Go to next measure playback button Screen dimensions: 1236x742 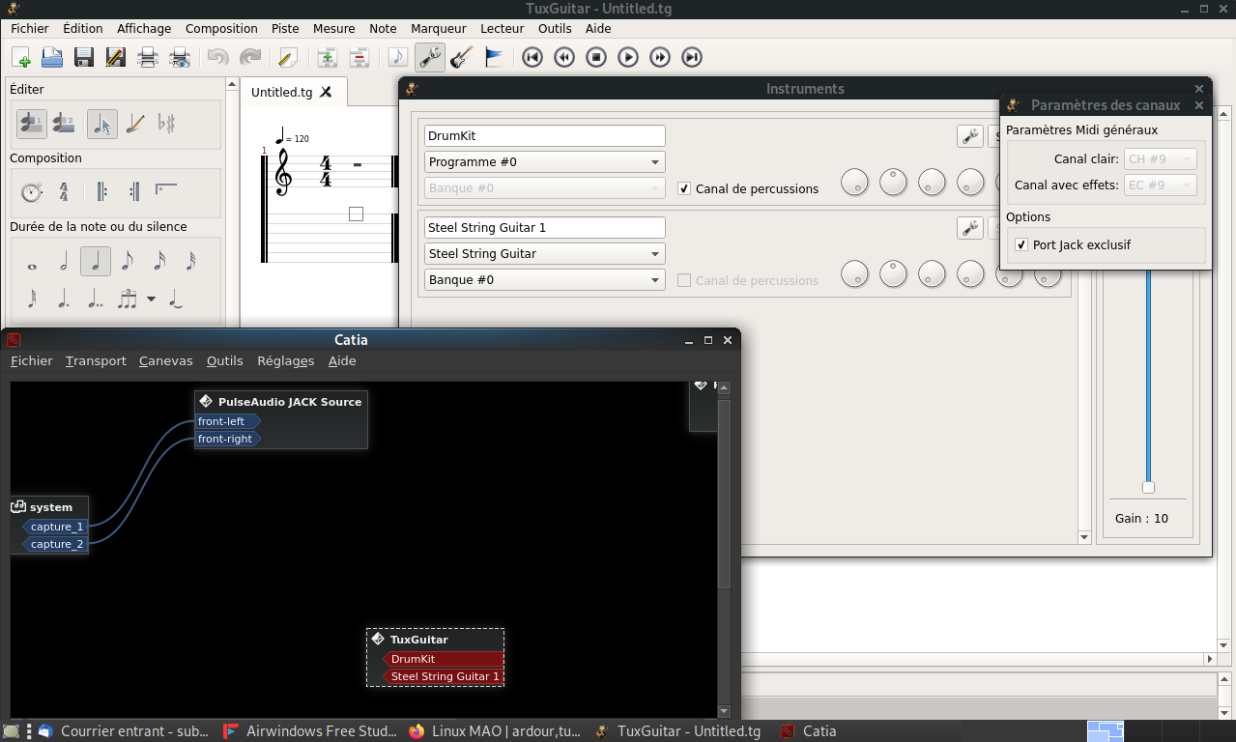coord(660,57)
